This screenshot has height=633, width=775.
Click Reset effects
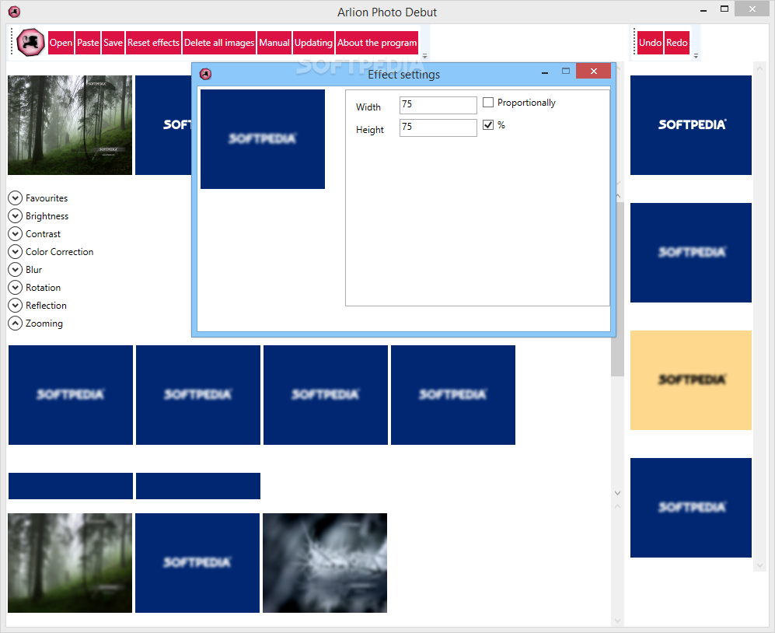[x=153, y=43]
